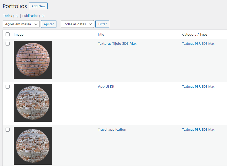Check the App Ui Kit row checkbox

tap(8, 87)
